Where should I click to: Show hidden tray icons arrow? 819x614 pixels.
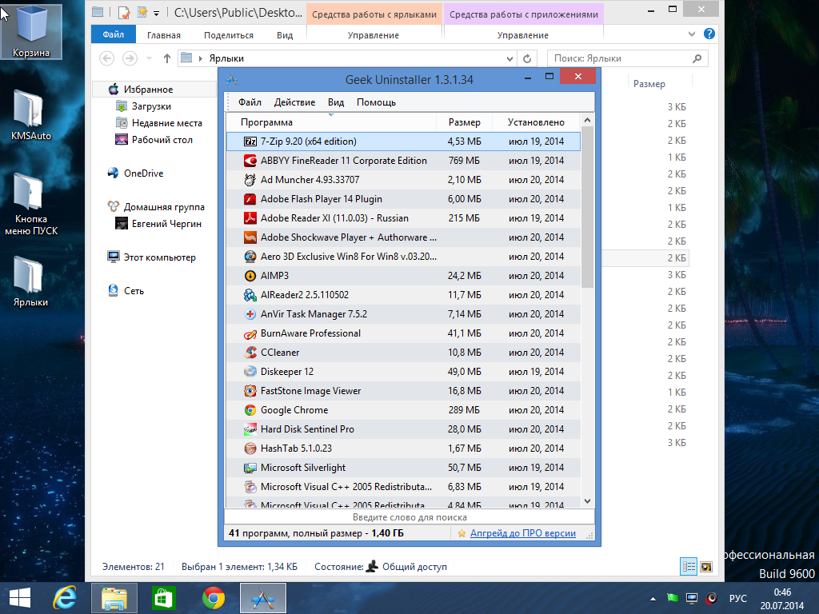point(653,598)
